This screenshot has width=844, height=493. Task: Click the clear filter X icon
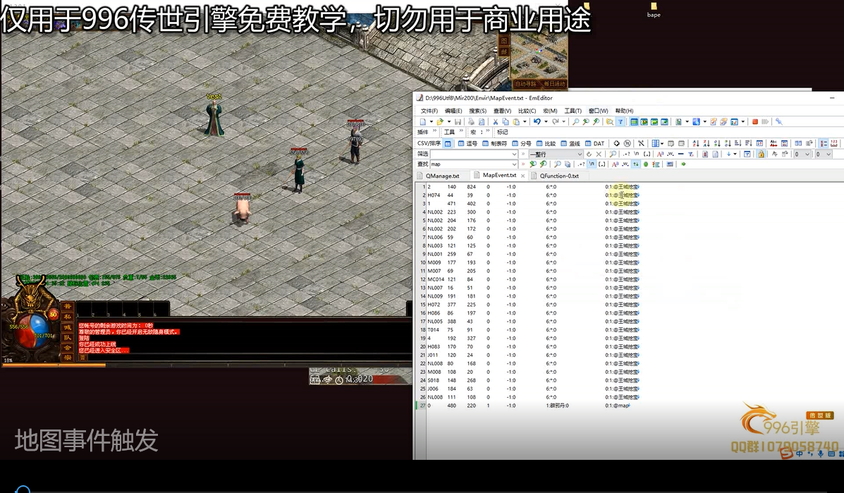point(599,154)
